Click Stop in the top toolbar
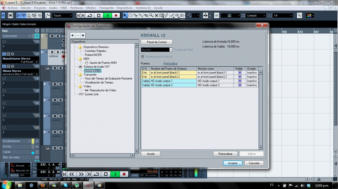This screenshot has height=189, width=338. [99, 15]
